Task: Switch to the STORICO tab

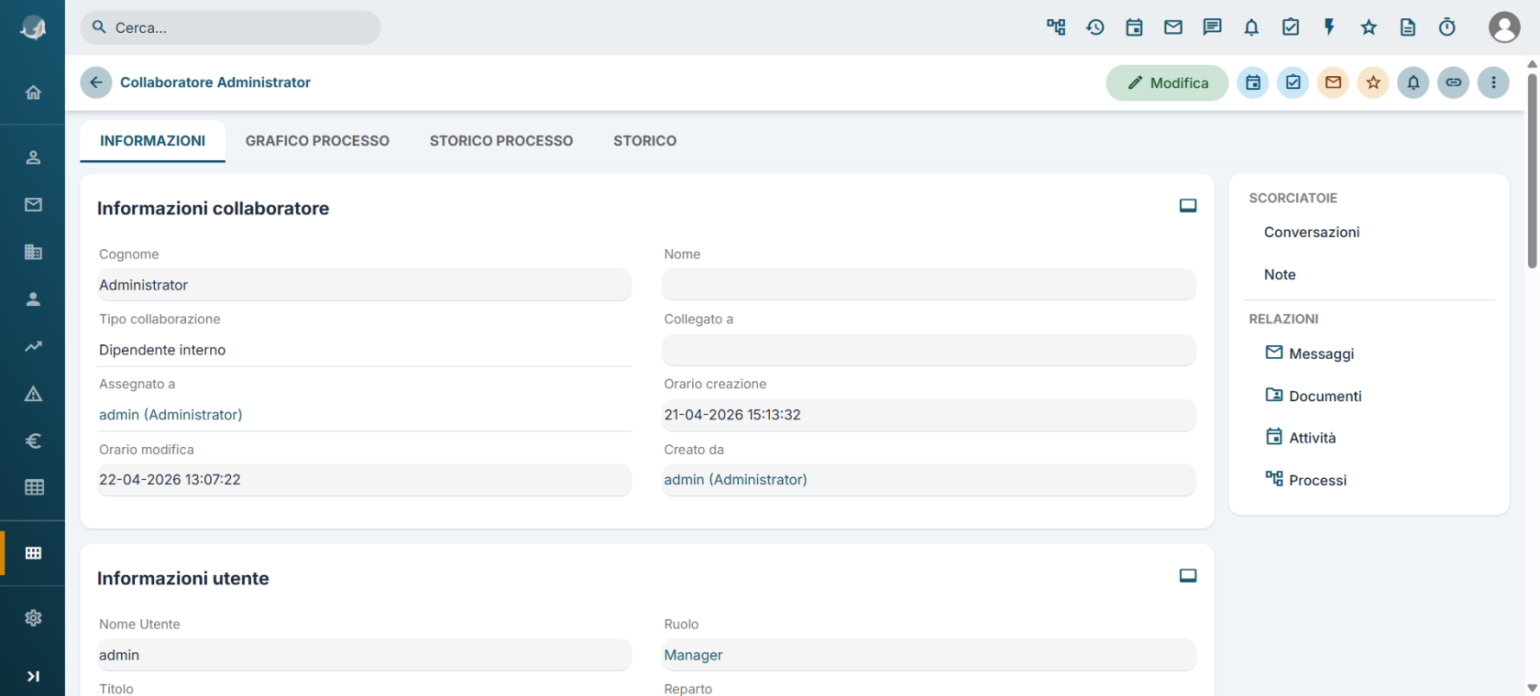Action: [x=645, y=141]
